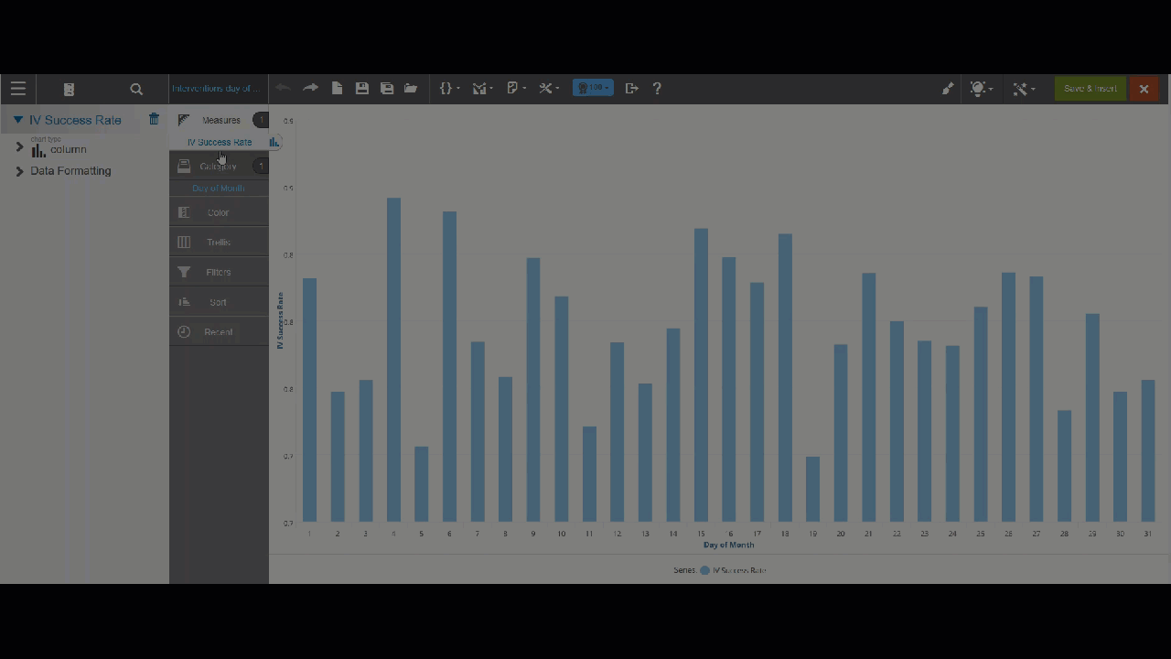Open help with the question mark icon
The image size is (1171, 659).
coord(657,88)
